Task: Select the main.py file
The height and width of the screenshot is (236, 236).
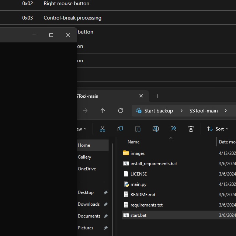Action: [138, 184]
